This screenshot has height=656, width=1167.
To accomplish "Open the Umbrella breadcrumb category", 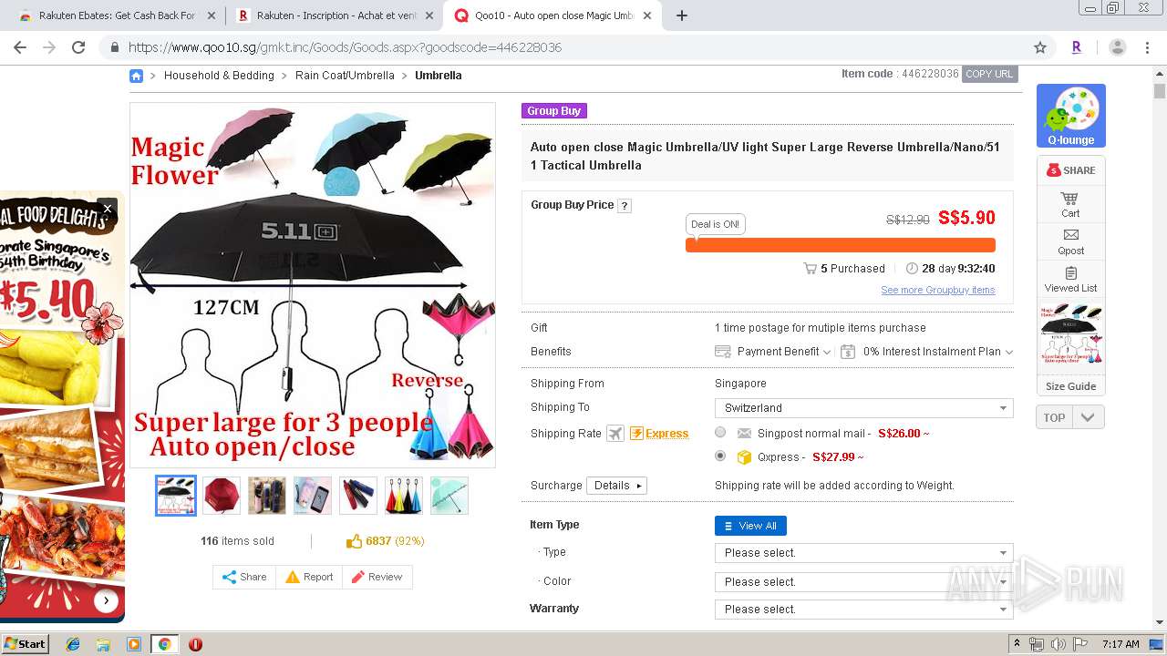I will 439,76.
